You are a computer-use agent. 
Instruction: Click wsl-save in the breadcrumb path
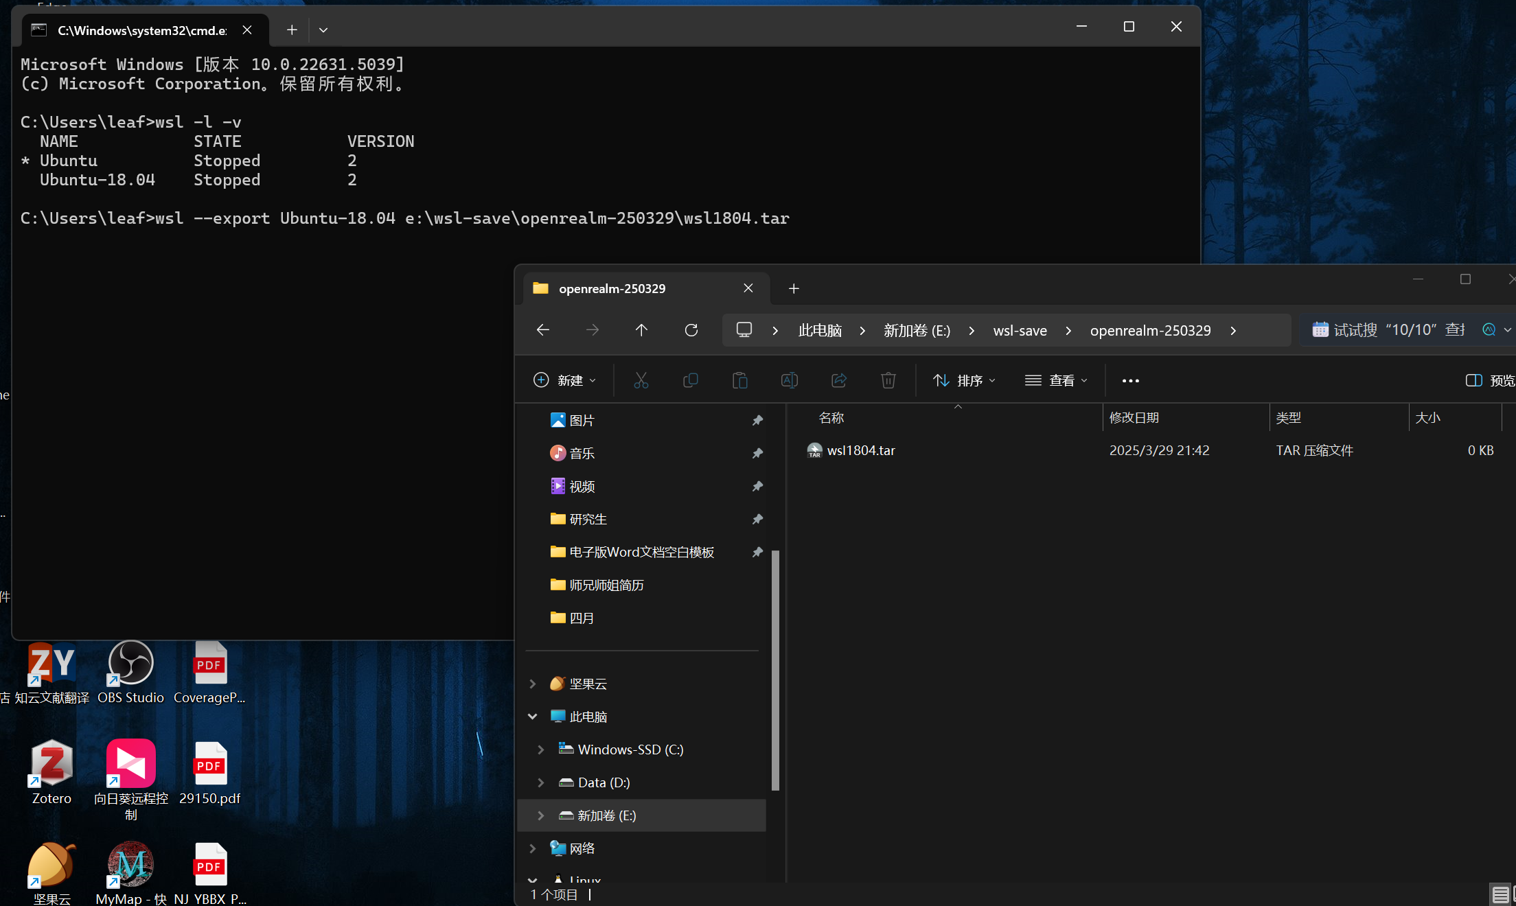coord(1020,330)
